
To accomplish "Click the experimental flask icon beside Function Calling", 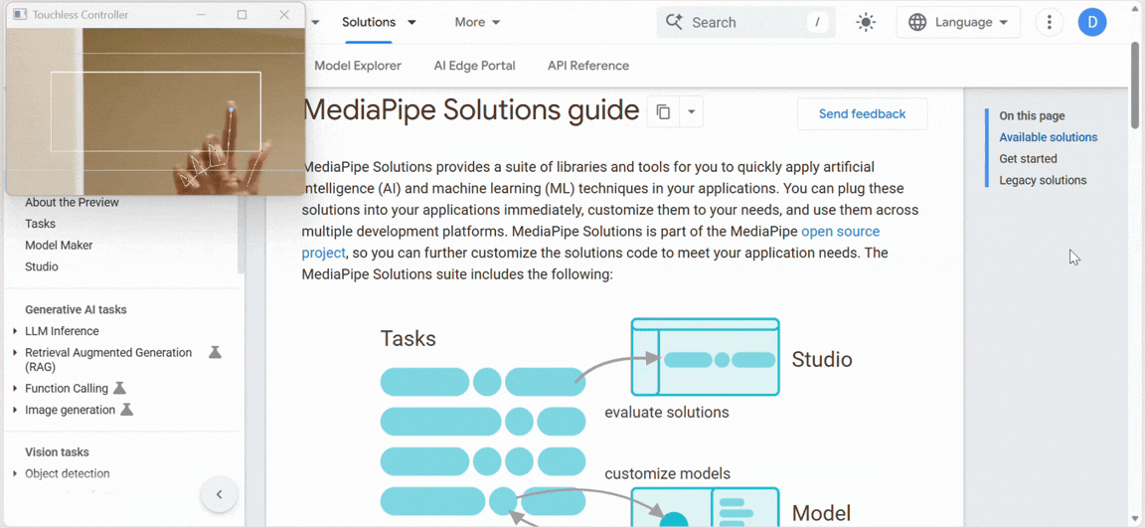I will (x=119, y=389).
